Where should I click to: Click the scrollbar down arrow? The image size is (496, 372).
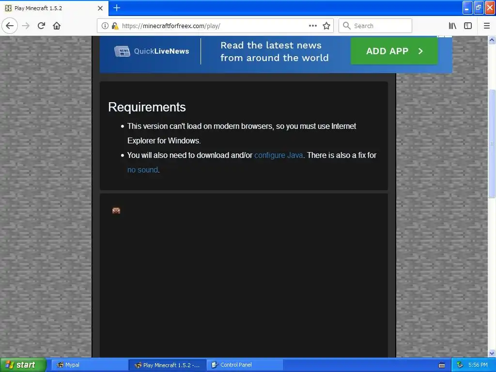coord(492,353)
